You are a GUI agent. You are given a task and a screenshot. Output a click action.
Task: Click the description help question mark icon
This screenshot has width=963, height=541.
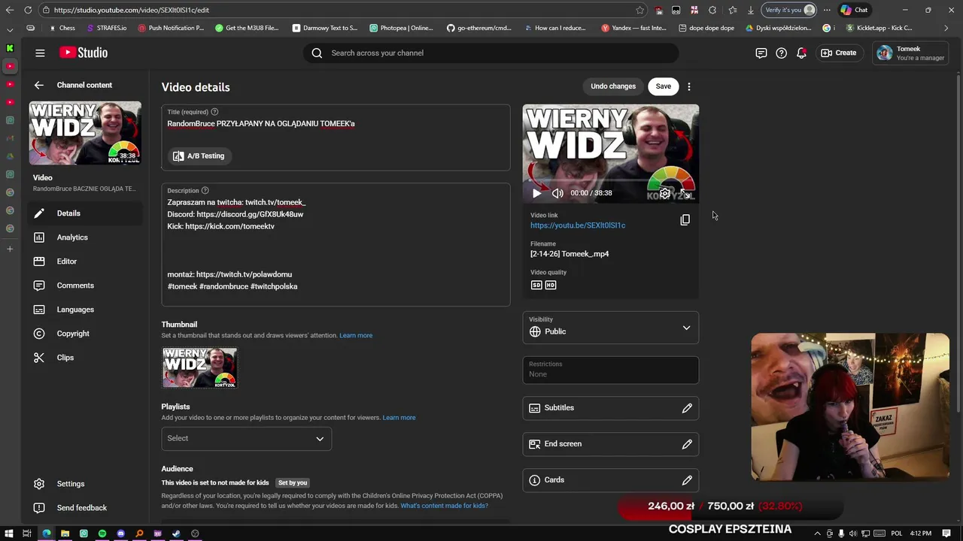205,190
